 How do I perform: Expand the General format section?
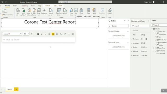[x=132, y=31]
